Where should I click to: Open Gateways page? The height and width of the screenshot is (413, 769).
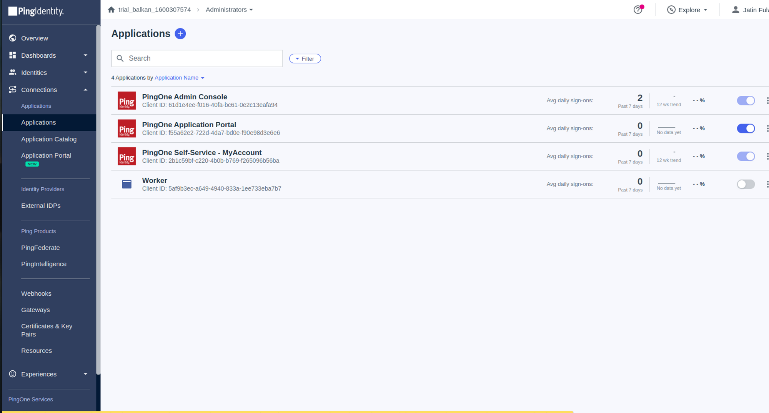35,310
